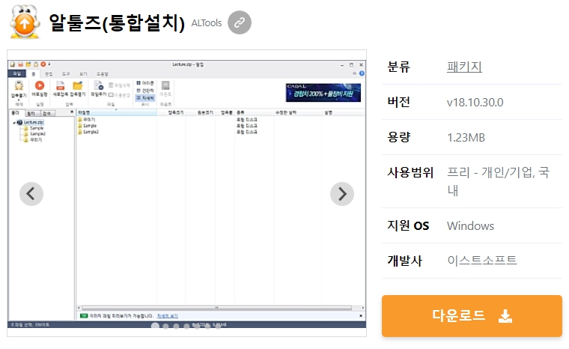Click the developer name 이스트소프트
This screenshot has width=569, height=349.
tap(482, 261)
